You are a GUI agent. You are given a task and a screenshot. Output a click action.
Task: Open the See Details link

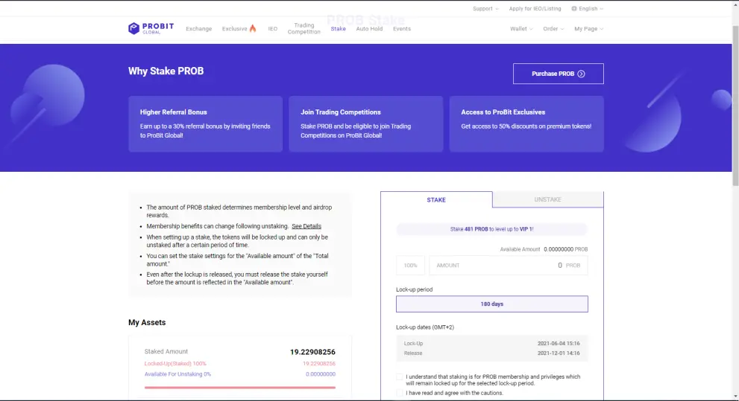(x=306, y=226)
